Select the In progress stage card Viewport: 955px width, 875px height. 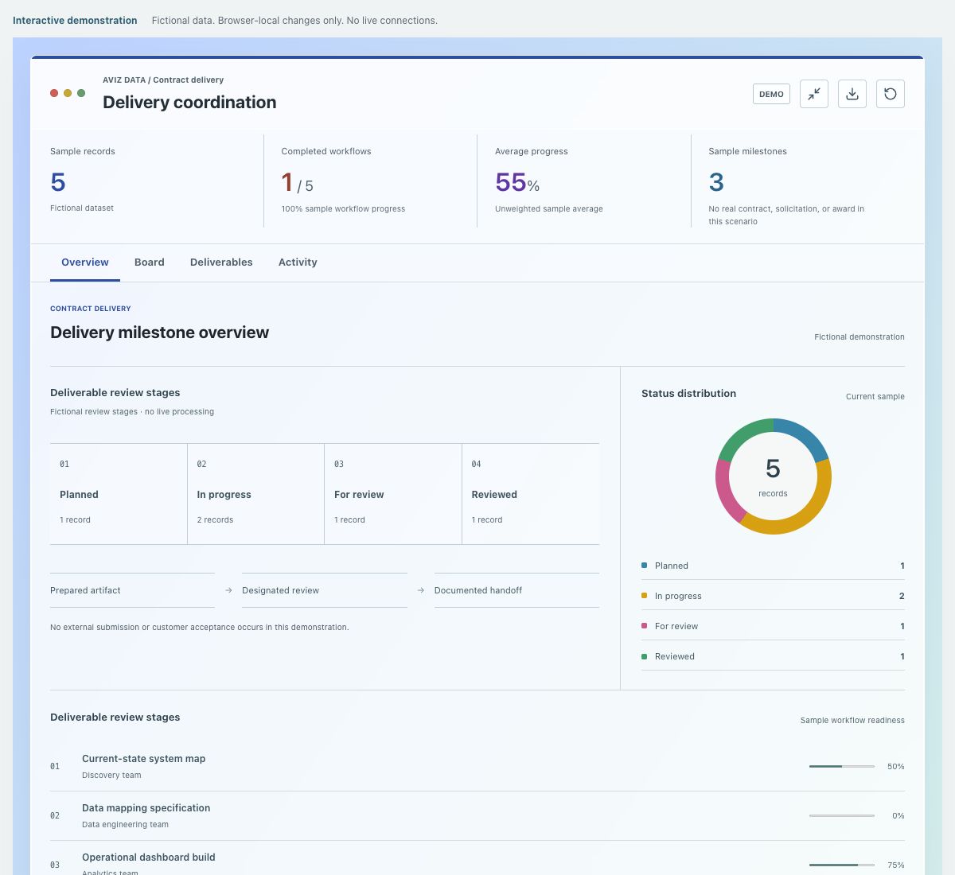(x=255, y=494)
